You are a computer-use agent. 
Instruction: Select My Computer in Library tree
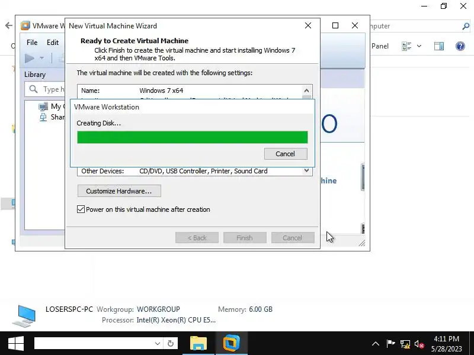50,106
